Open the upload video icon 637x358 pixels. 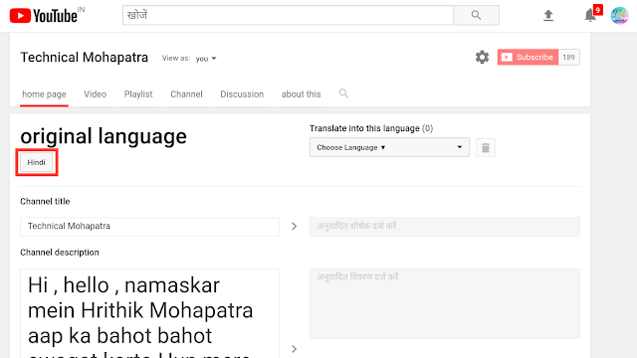coord(548,16)
